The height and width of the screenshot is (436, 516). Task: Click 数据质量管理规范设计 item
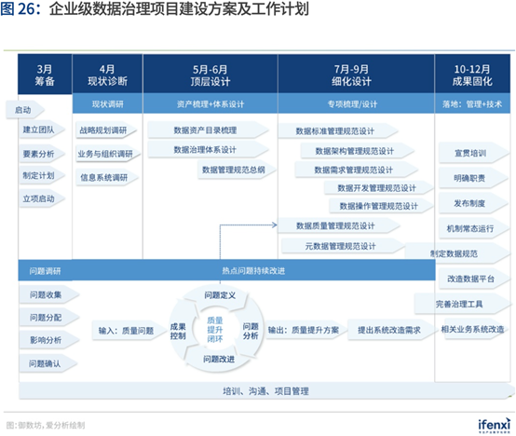338,225
